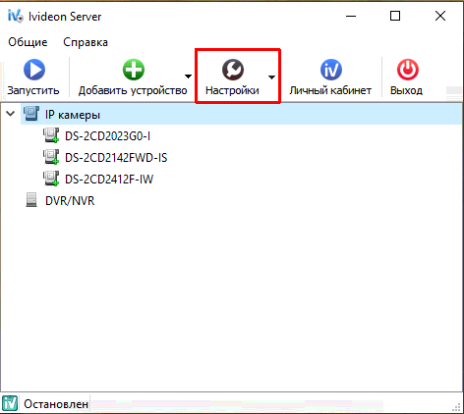Open the Настройки dropdown arrow

pyautogui.click(x=271, y=78)
